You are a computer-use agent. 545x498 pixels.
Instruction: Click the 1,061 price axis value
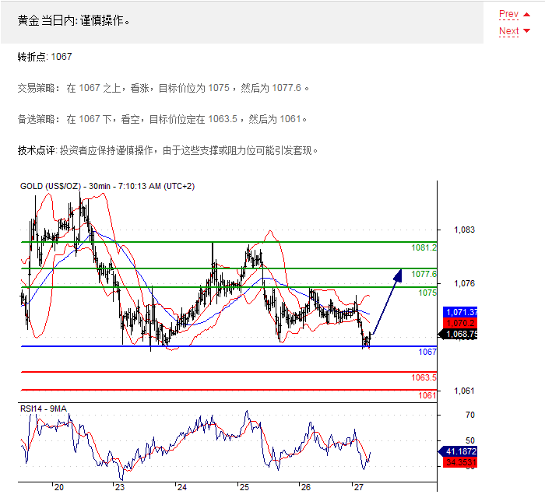(464, 391)
